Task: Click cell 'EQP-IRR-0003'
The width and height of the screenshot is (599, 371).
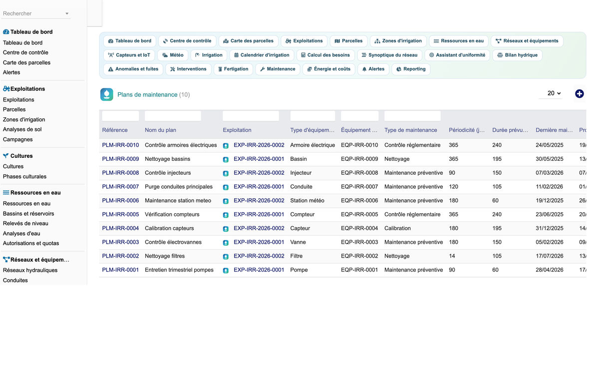Action: coord(359,242)
